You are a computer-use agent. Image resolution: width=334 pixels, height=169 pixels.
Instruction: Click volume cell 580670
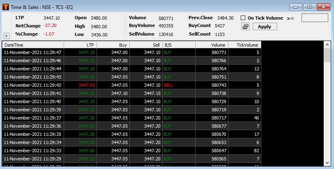tap(219, 134)
